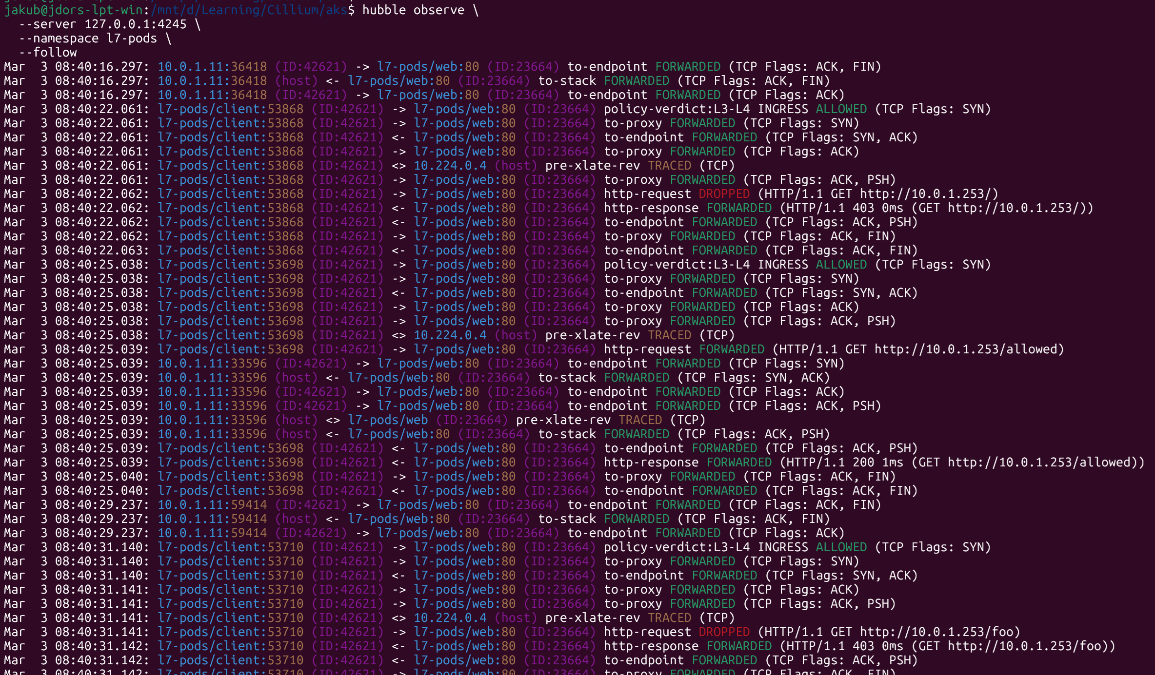The width and height of the screenshot is (1155, 675).
Task: Click the '--follow' flag line
Action: pos(48,52)
